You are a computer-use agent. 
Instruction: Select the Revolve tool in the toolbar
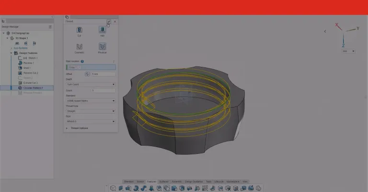click(136, 188)
